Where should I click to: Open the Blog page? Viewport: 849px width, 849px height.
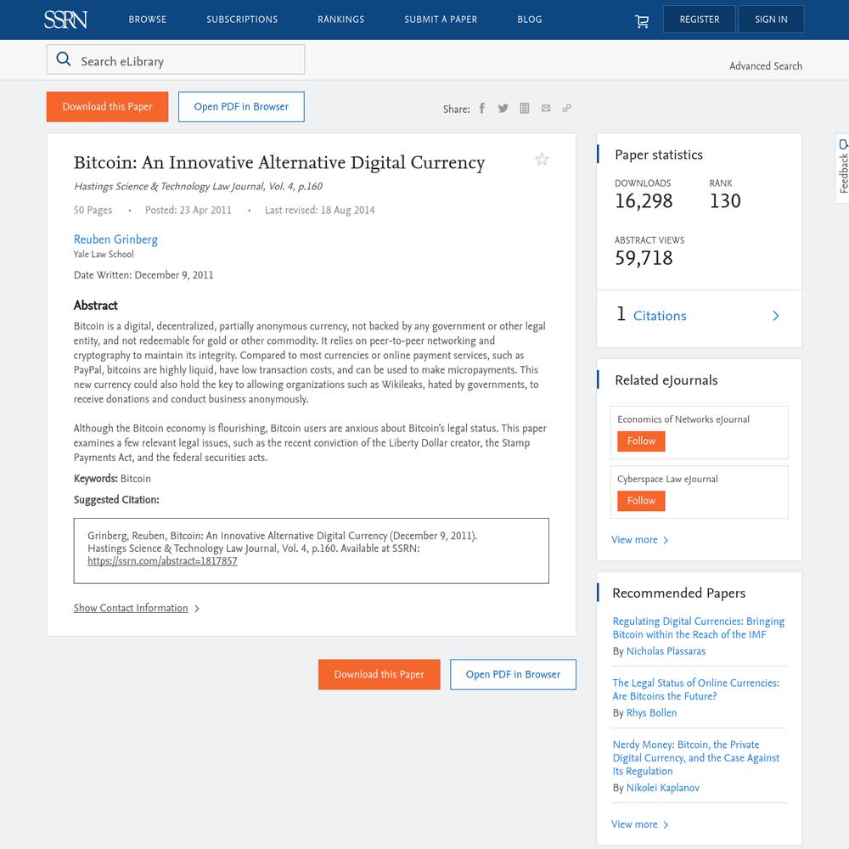530,20
